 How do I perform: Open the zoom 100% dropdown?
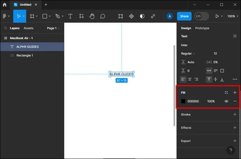(233, 16)
